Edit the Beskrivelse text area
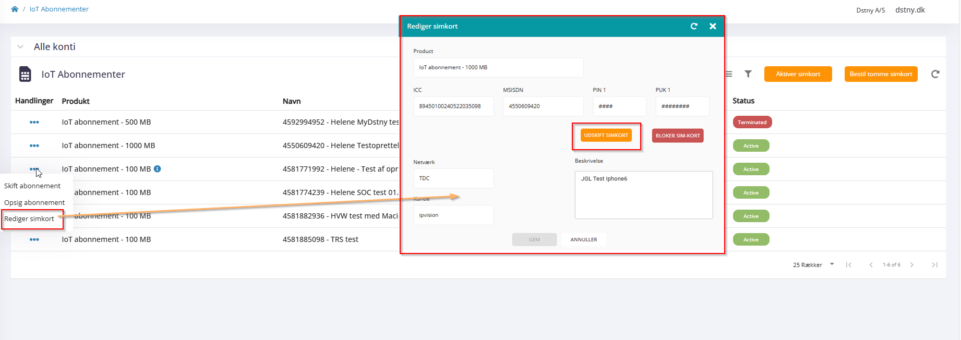Viewport: 961px width, 340px height. (644, 195)
